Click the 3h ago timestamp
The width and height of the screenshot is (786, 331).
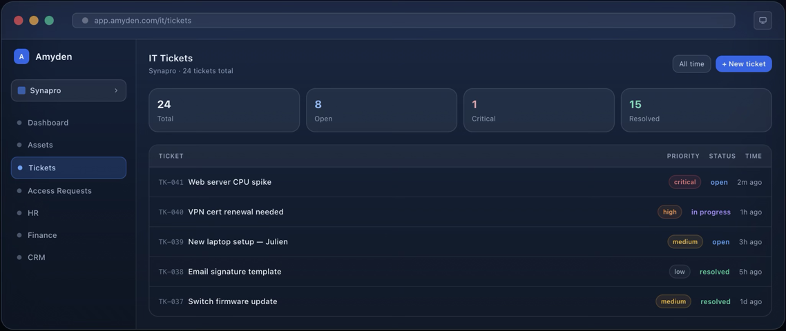[750, 242]
